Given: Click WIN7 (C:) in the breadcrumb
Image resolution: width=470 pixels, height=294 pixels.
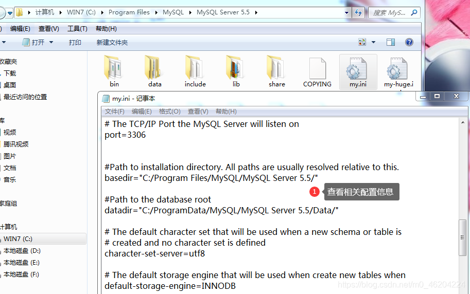Looking at the screenshot, I should point(81,12).
